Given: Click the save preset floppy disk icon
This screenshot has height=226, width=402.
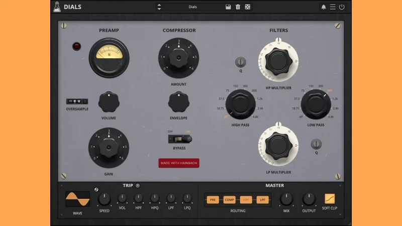Looking at the screenshot, I should point(228,7).
